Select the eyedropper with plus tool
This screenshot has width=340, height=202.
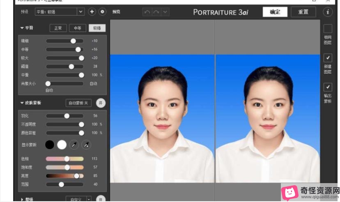(86, 145)
